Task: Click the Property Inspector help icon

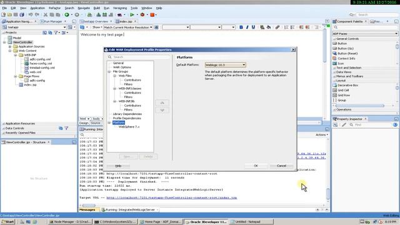Action: [x=395, y=125]
